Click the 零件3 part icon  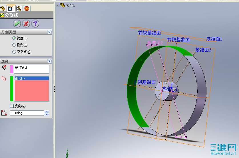coord(63,5)
